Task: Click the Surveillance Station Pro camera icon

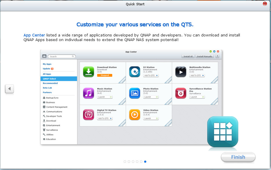Action: point(181,93)
